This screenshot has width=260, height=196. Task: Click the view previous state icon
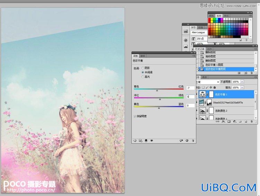point(181,141)
